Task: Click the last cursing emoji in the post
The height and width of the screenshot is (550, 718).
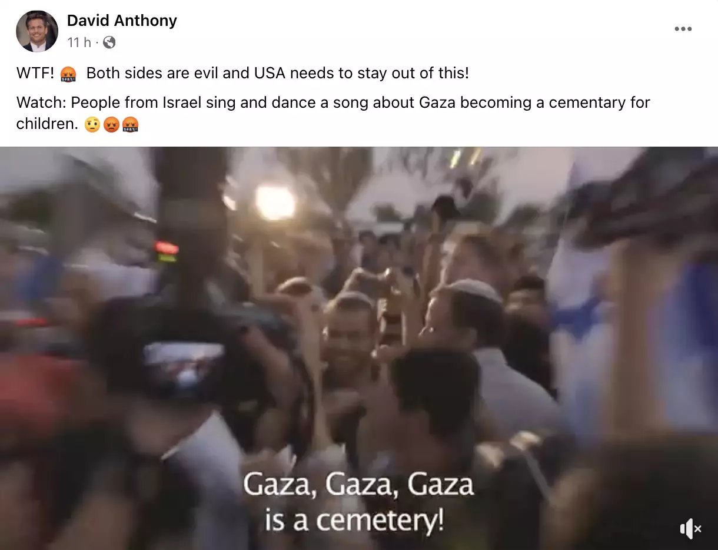Action: click(x=130, y=125)
